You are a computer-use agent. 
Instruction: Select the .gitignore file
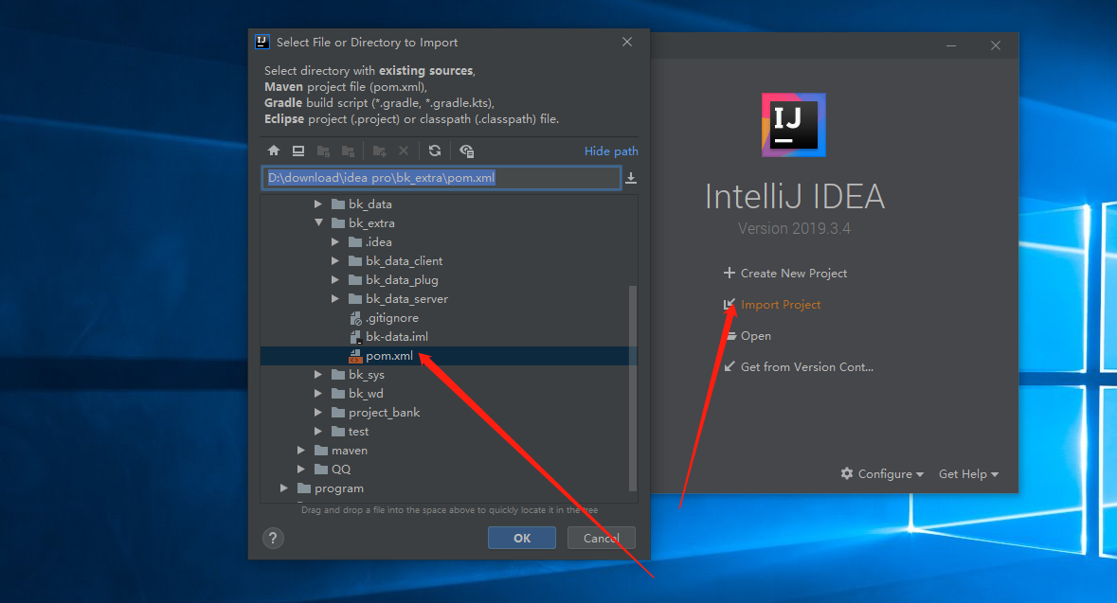point(392,318)
